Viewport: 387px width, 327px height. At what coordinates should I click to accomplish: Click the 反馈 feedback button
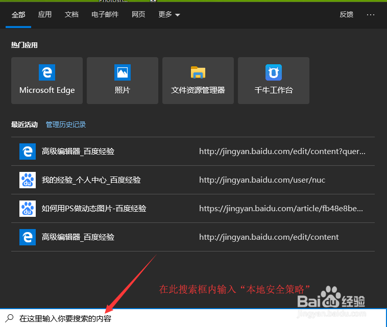(346, 14)
